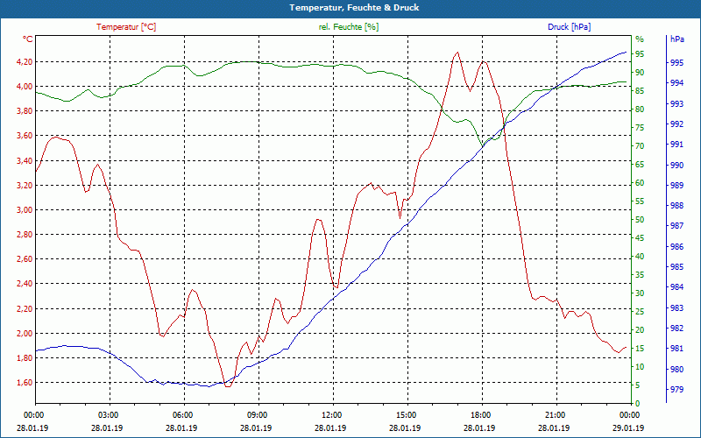Click the "28.01.19" date under 12:00
The height and width of the screenshot is (438, 701).
(x=331, y=428)
